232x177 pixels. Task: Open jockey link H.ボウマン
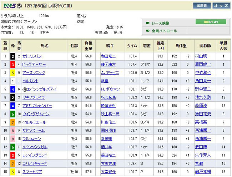tap(109, 89)
